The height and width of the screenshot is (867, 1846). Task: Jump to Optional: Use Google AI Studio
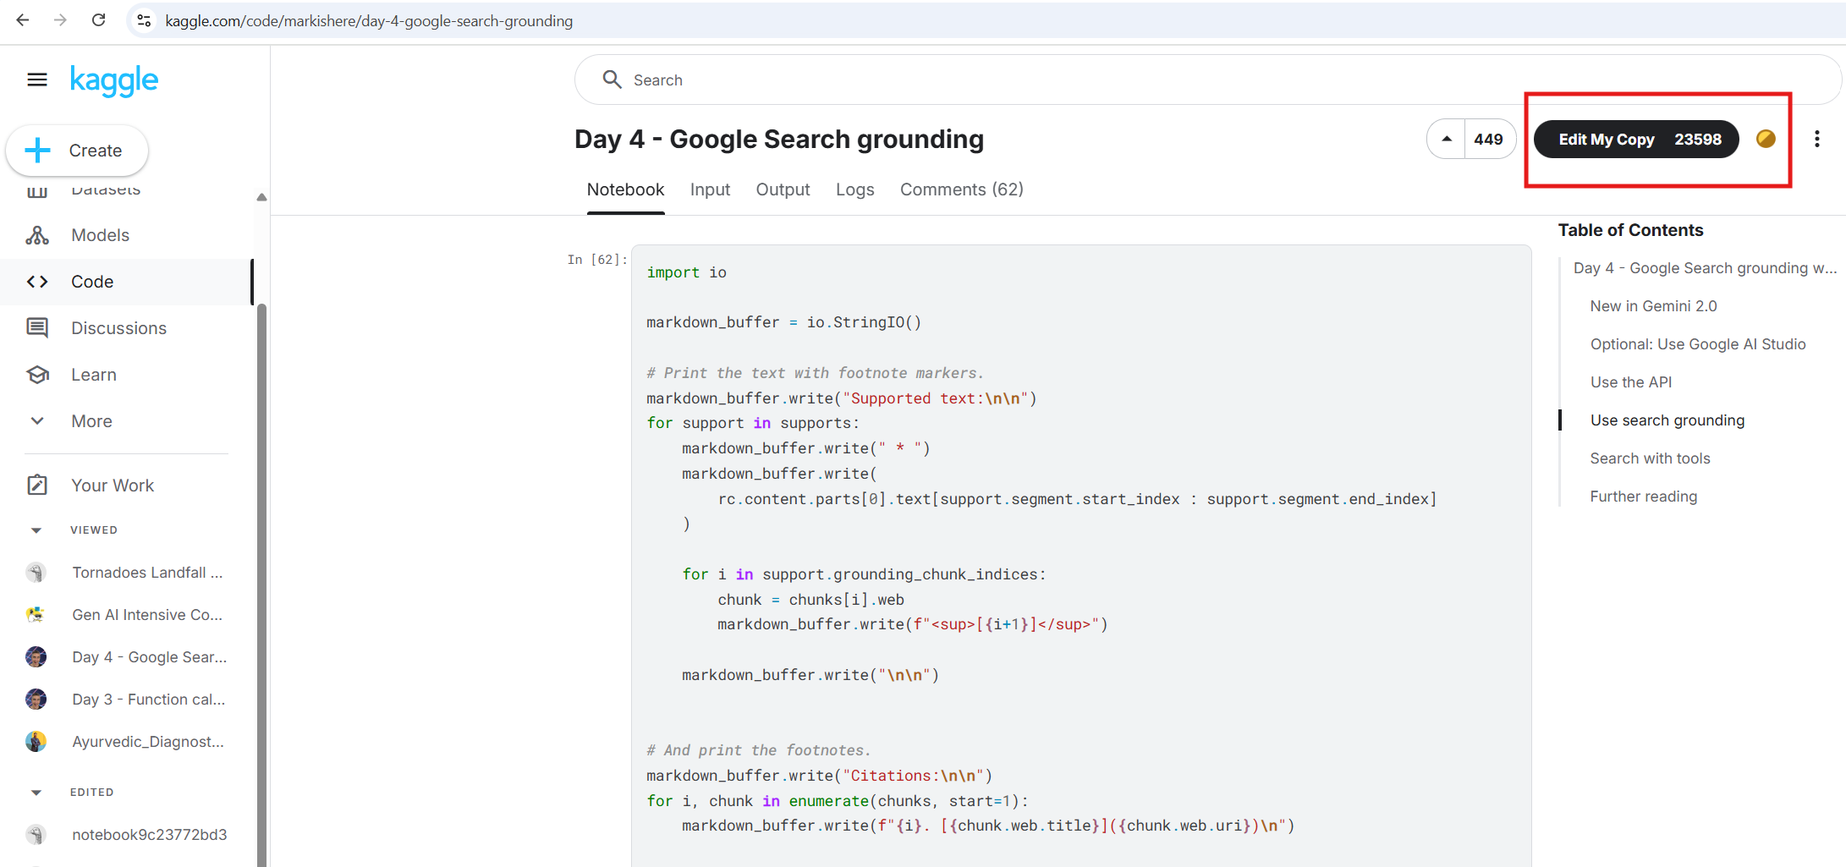point(1698,344)
